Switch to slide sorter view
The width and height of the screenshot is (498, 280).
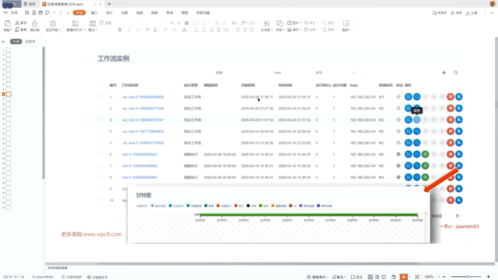tap(377, 277)
